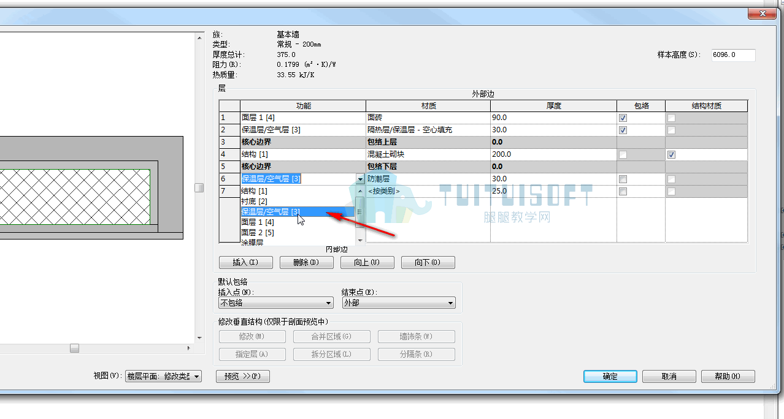Click the 隔热层/保温层 - 空心填充 material cell
784x419 pixels.
428,130
